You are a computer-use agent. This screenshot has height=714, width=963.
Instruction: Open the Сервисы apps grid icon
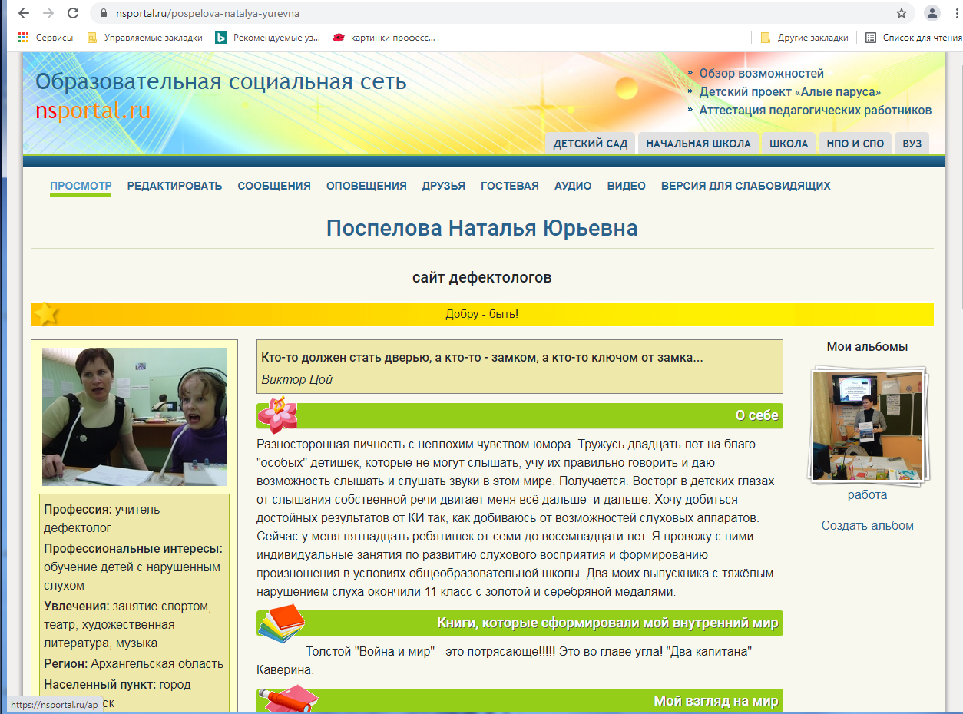coord(23,37)
